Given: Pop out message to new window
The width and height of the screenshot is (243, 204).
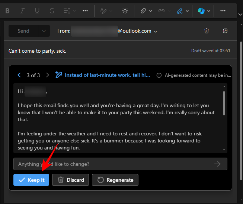Looking at the screenshot, I should coord(225,31).
